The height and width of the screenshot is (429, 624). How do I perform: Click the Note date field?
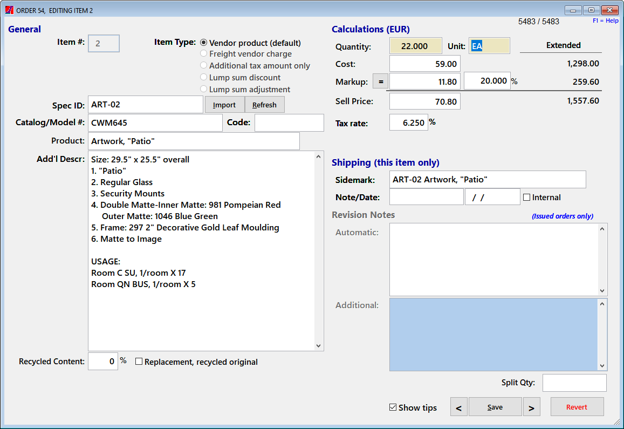point(492,197)
